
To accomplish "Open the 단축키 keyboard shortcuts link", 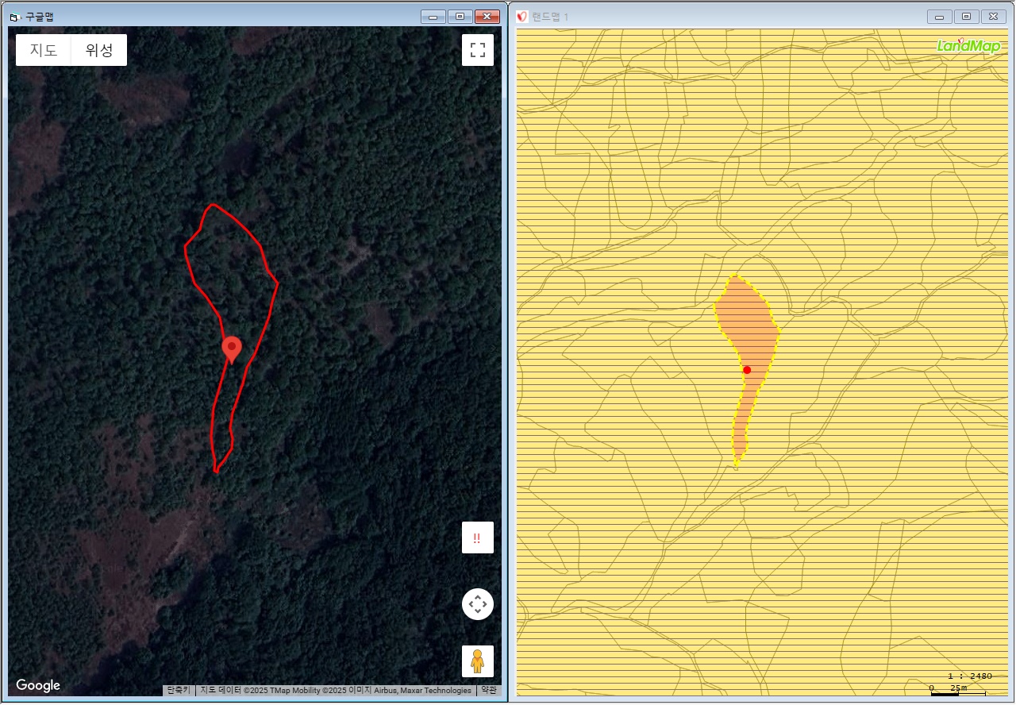I will click(178, 691).
